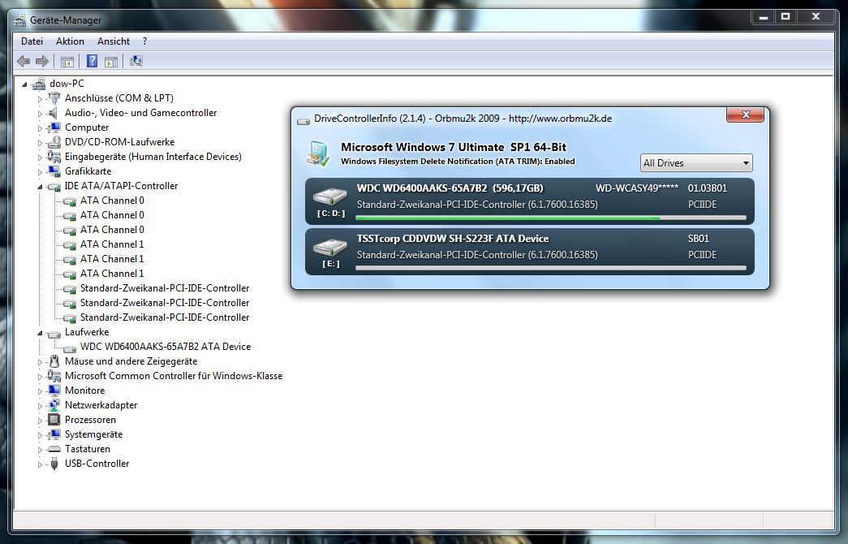Select the first ATA Channel 0 entry
This screenshot has height=544, width=848.
point(112,201)
